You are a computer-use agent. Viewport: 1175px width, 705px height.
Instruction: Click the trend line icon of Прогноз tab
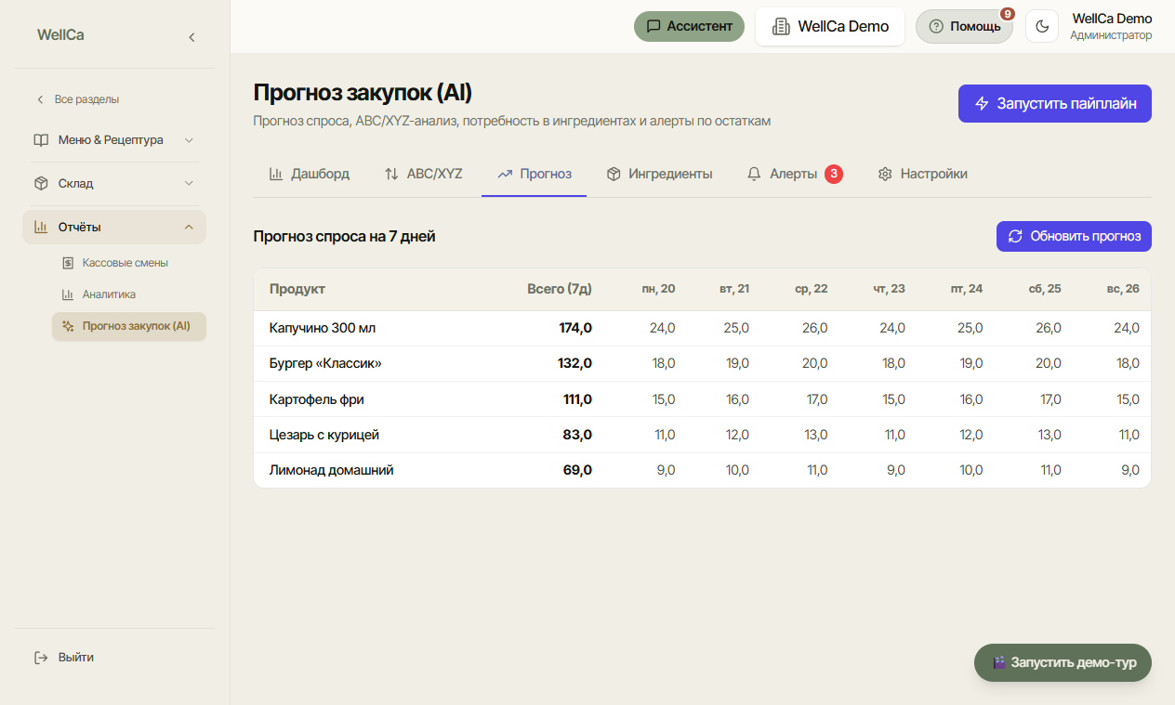505,174
